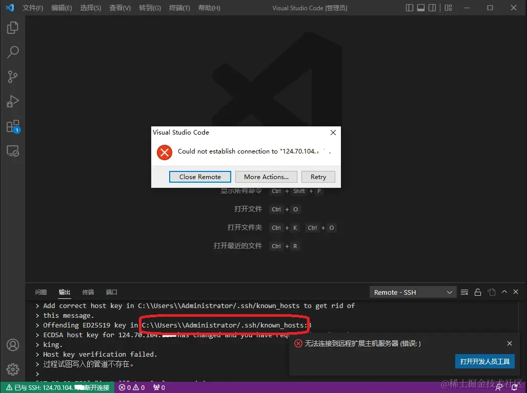Switch to the 终端 panel tab
The image size is (527, 393).
coord(88,292)
